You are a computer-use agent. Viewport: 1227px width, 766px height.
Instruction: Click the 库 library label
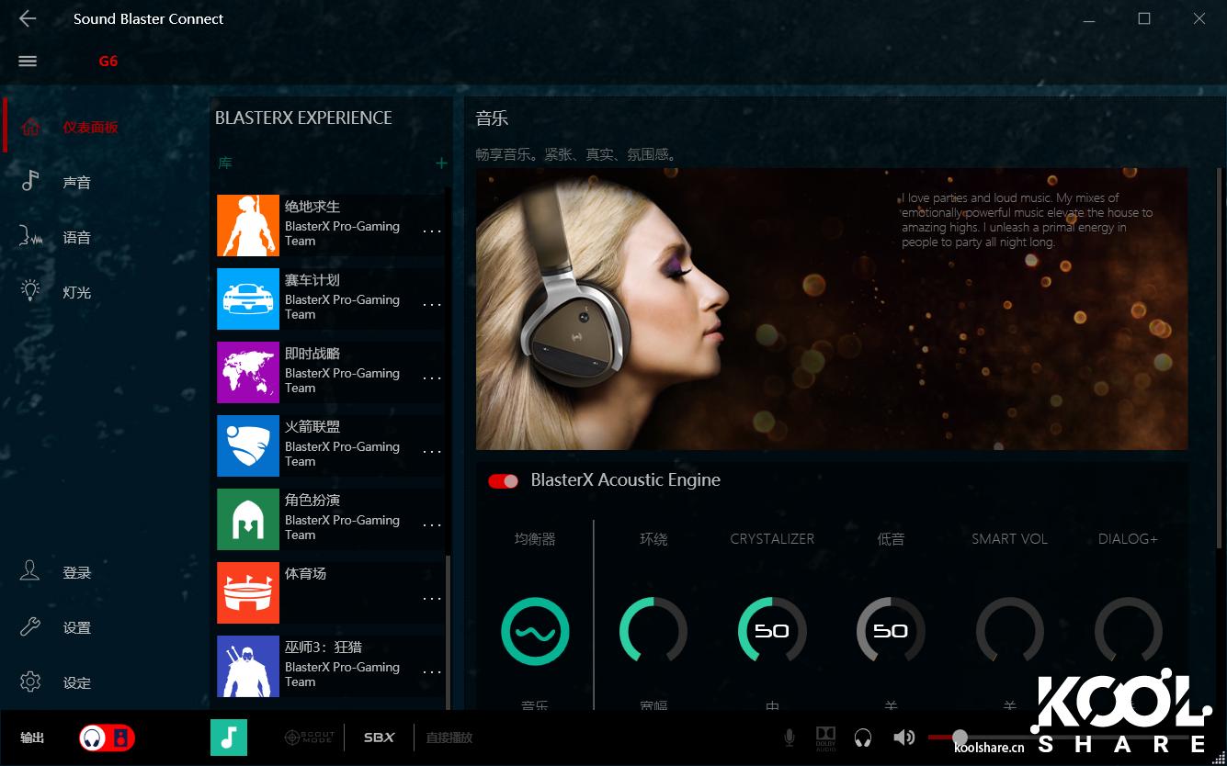(x=225, y=163)
